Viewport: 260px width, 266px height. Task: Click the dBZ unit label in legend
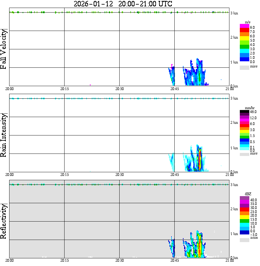point(248,194)
